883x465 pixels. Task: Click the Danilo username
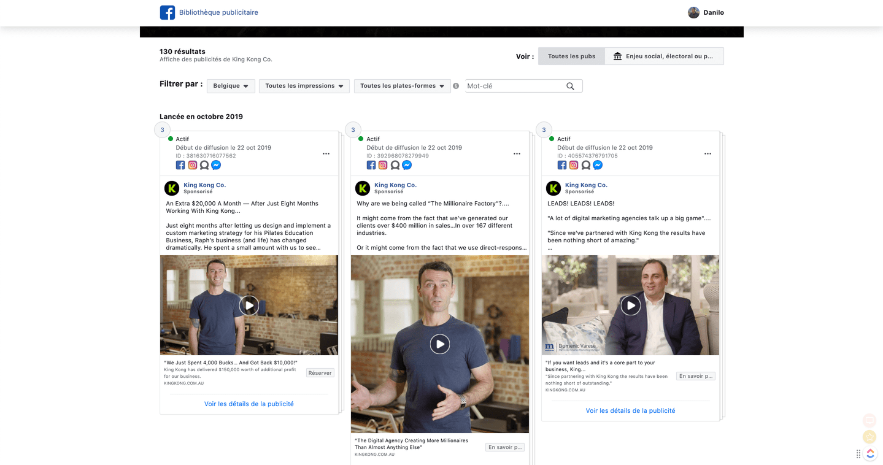click(x=714, y=12)
